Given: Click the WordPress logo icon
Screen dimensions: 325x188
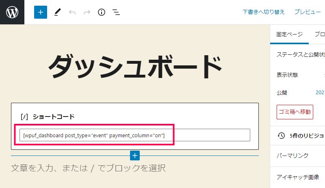Looking at the screenshot, I should [x=12, y=12].
